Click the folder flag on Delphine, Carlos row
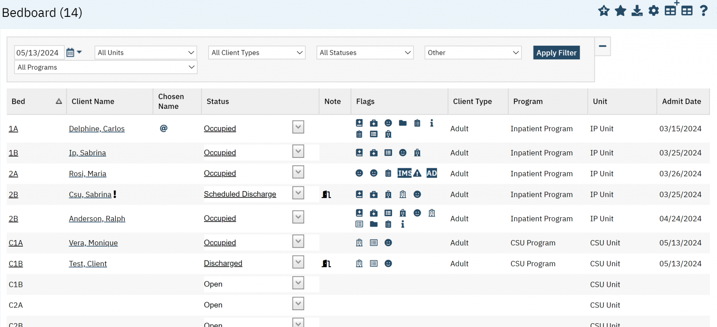Viewport: 717px width, 327px height. (402, 123)
